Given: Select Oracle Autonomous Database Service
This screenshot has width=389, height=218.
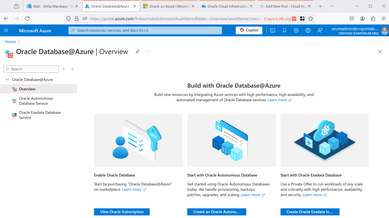Looking at the screenshot, I should (x=36, y=101).
